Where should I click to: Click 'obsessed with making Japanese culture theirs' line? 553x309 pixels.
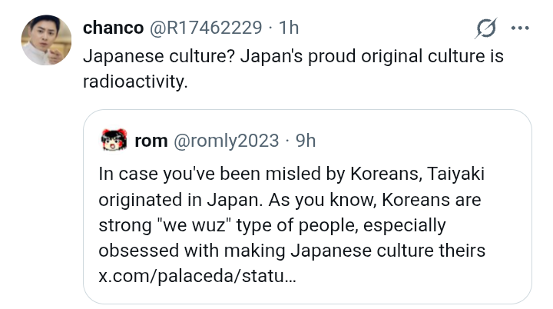pyautogui.click(x=292, y=251)
